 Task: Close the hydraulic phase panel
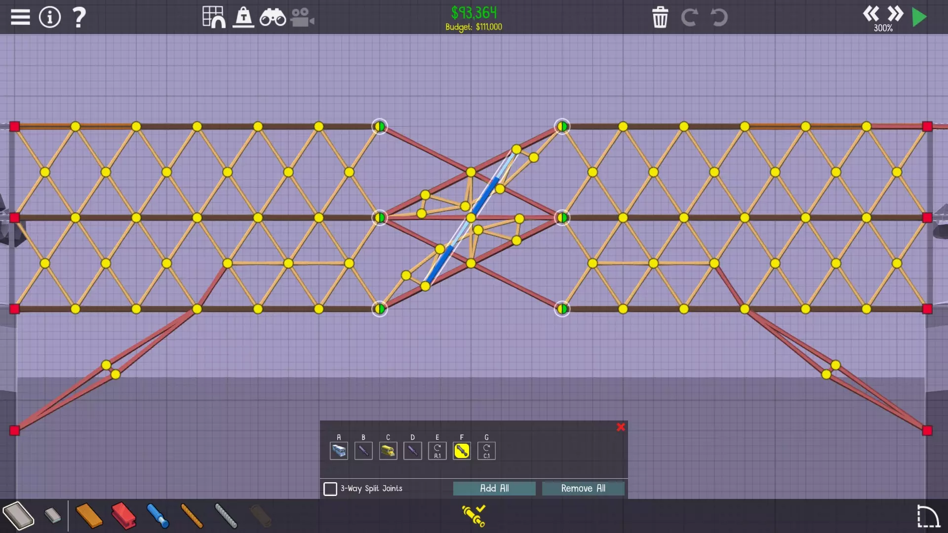point(621,427)
